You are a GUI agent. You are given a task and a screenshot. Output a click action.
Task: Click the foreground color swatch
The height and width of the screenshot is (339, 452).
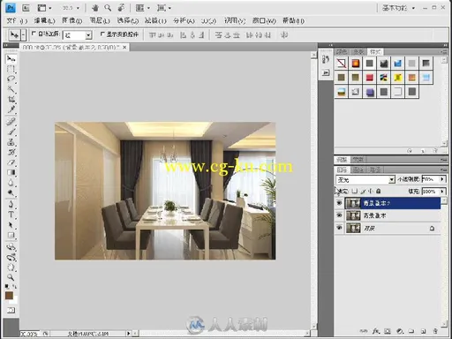coord(9,296)
